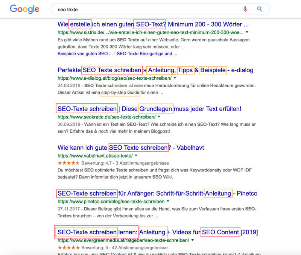The width and height of the screenshot is (301, 255).
Task: Click 'Bewertung: 5 - 42 Abstimmungsergebnisse' text
Action: 125,248
